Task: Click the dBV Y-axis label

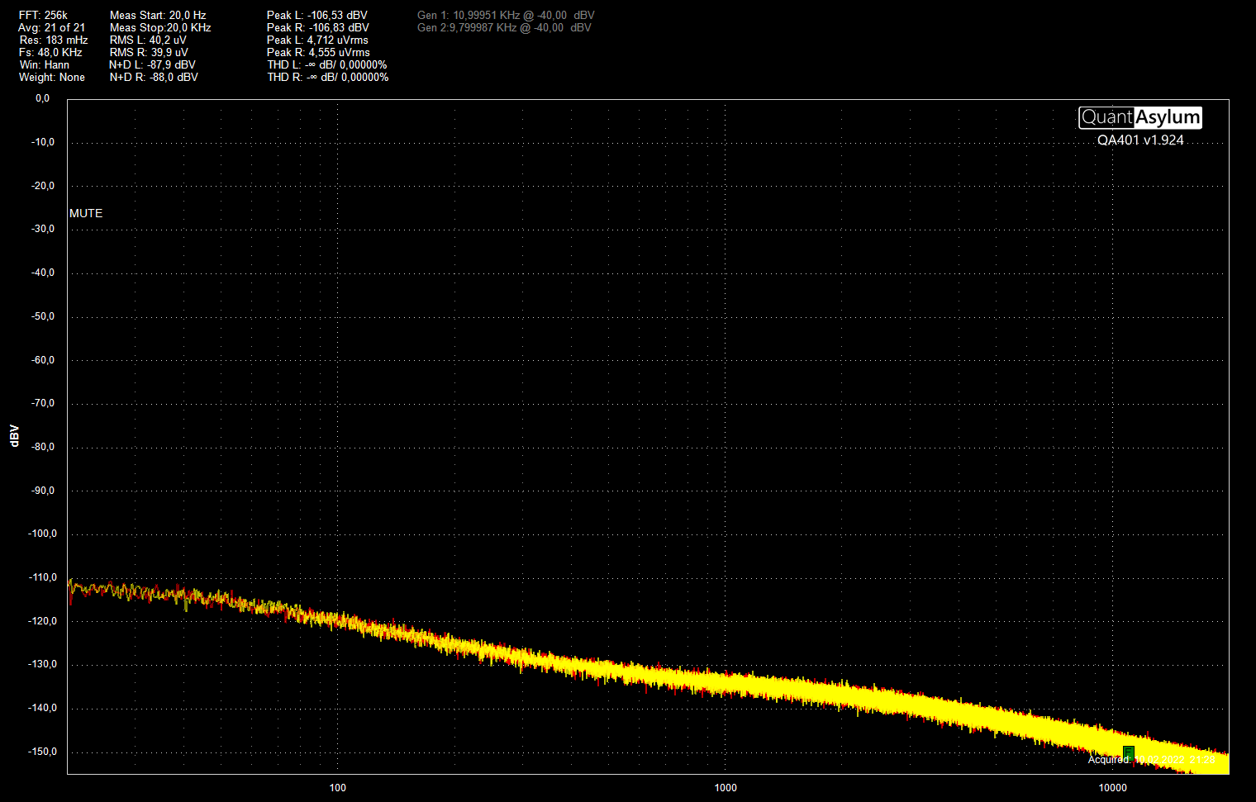Action: click(14, 436)
